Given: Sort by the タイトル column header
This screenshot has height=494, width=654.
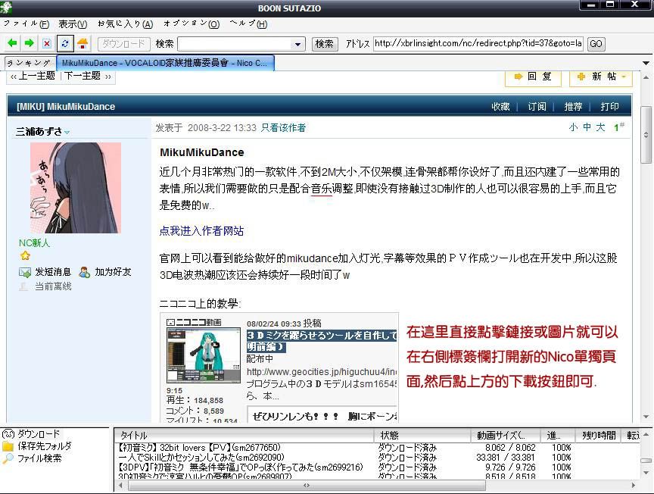Looking at the screenshot, I should [x=244, y=436].
